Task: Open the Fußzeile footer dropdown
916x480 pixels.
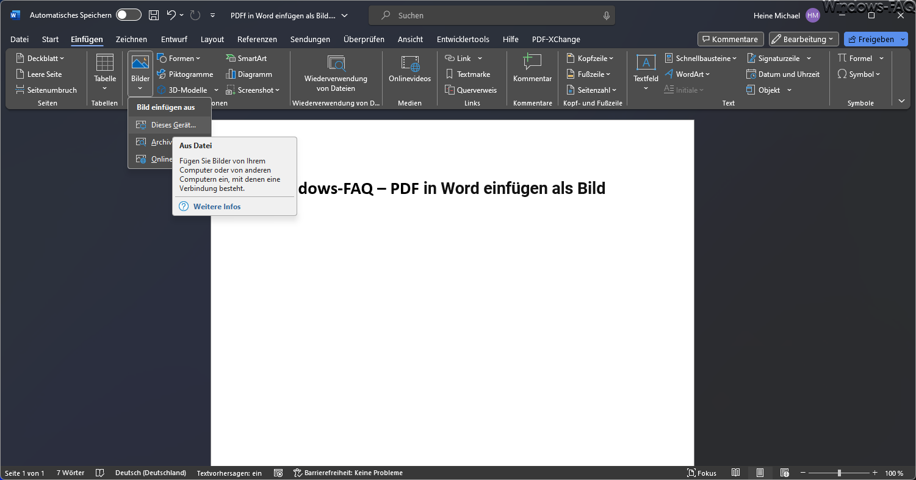Action: click(588, 74)
